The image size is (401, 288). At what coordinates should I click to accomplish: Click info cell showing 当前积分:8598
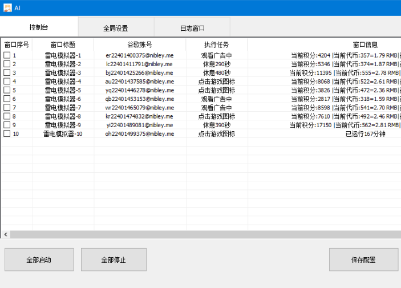tap(346, 107)
